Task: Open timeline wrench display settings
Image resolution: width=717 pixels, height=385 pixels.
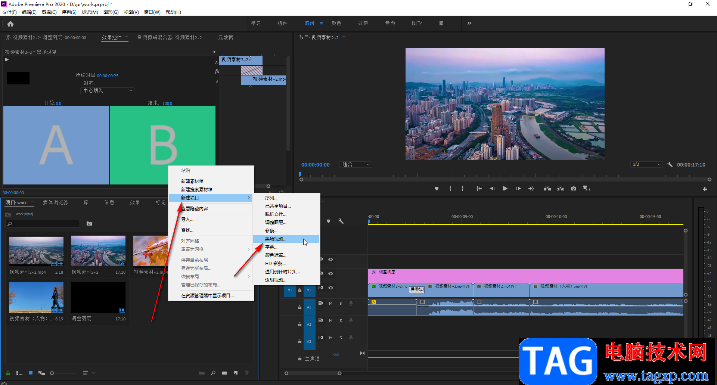Action: 341,221
